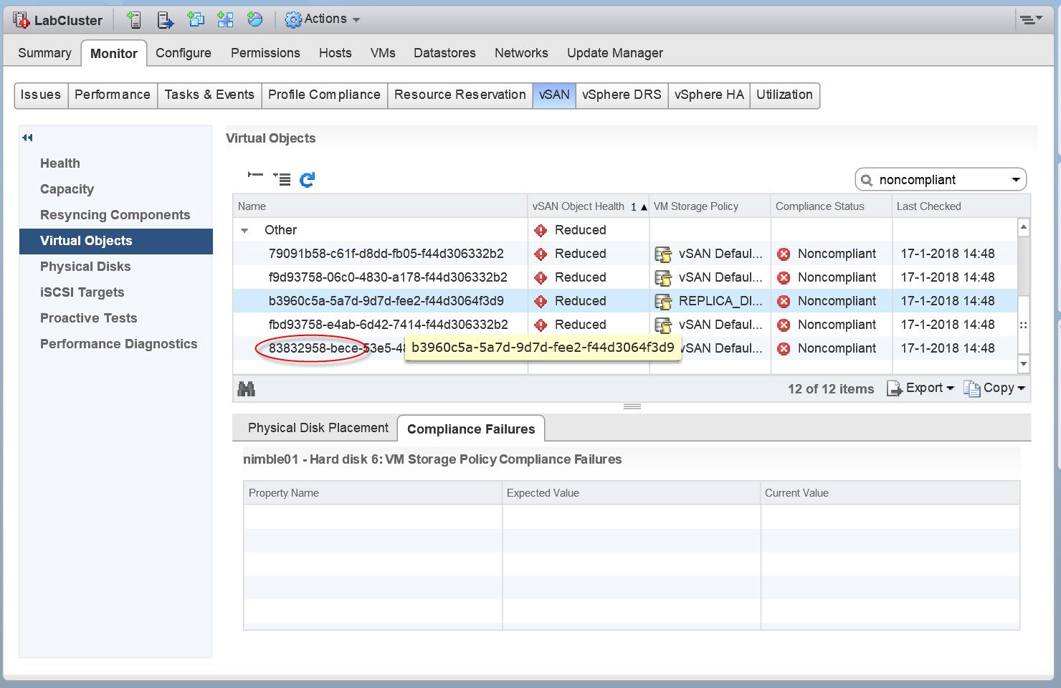The height and width of the screenshot is (688, 1061).
Task: Click the binoculars find icon below table
Action: 247,389
